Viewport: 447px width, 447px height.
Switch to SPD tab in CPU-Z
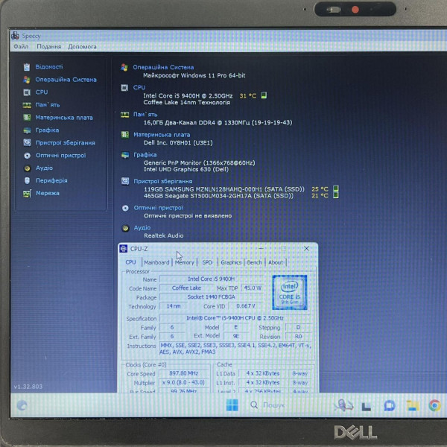[x=207, y=262]
